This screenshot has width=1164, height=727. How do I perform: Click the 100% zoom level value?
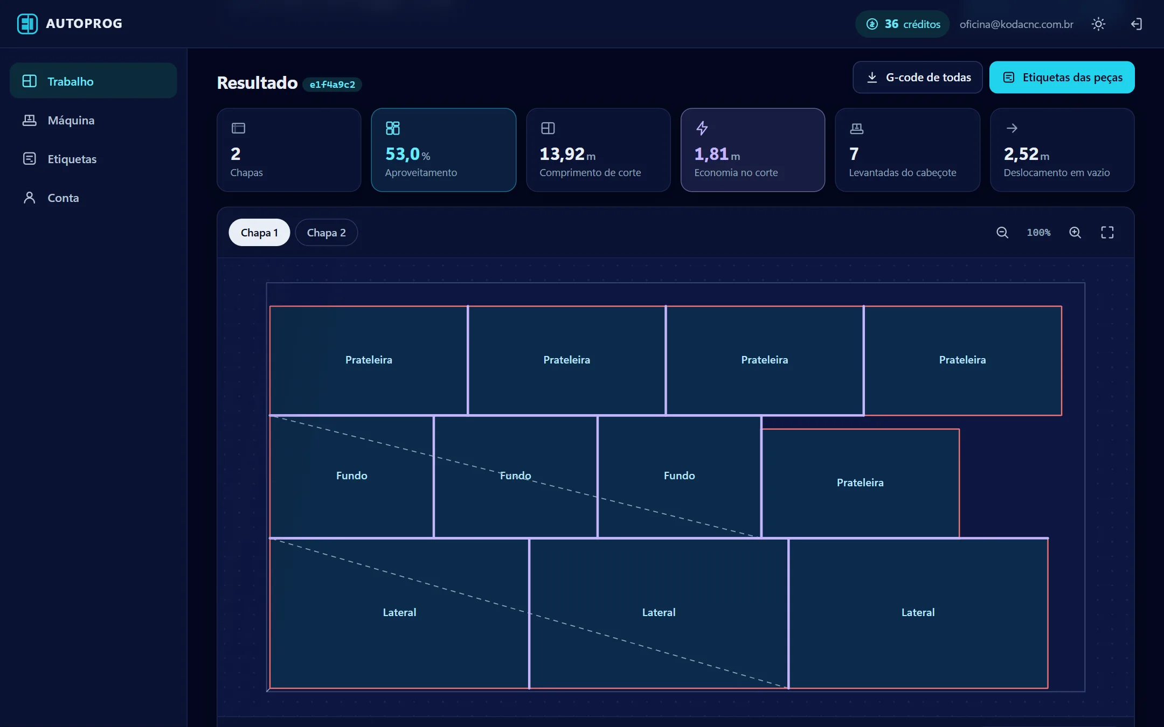point(1038,233)
